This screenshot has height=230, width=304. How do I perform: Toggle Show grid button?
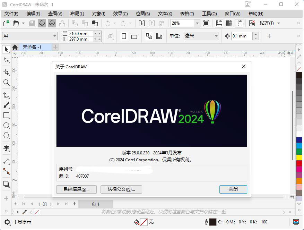point(229,23)
